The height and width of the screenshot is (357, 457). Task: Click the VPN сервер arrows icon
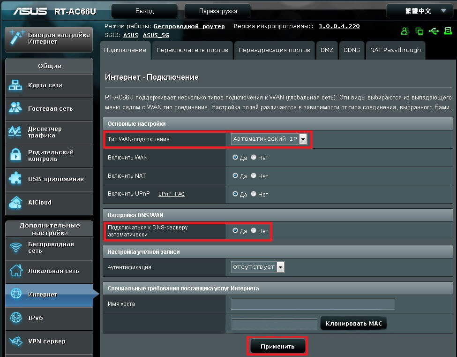[16, 341]
